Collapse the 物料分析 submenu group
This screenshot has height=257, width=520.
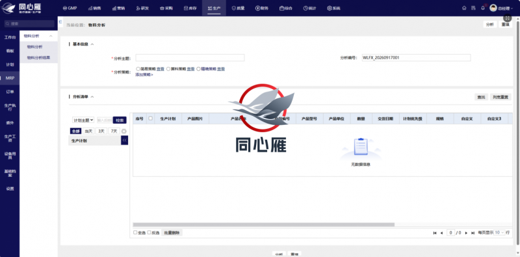click(51, 36)
